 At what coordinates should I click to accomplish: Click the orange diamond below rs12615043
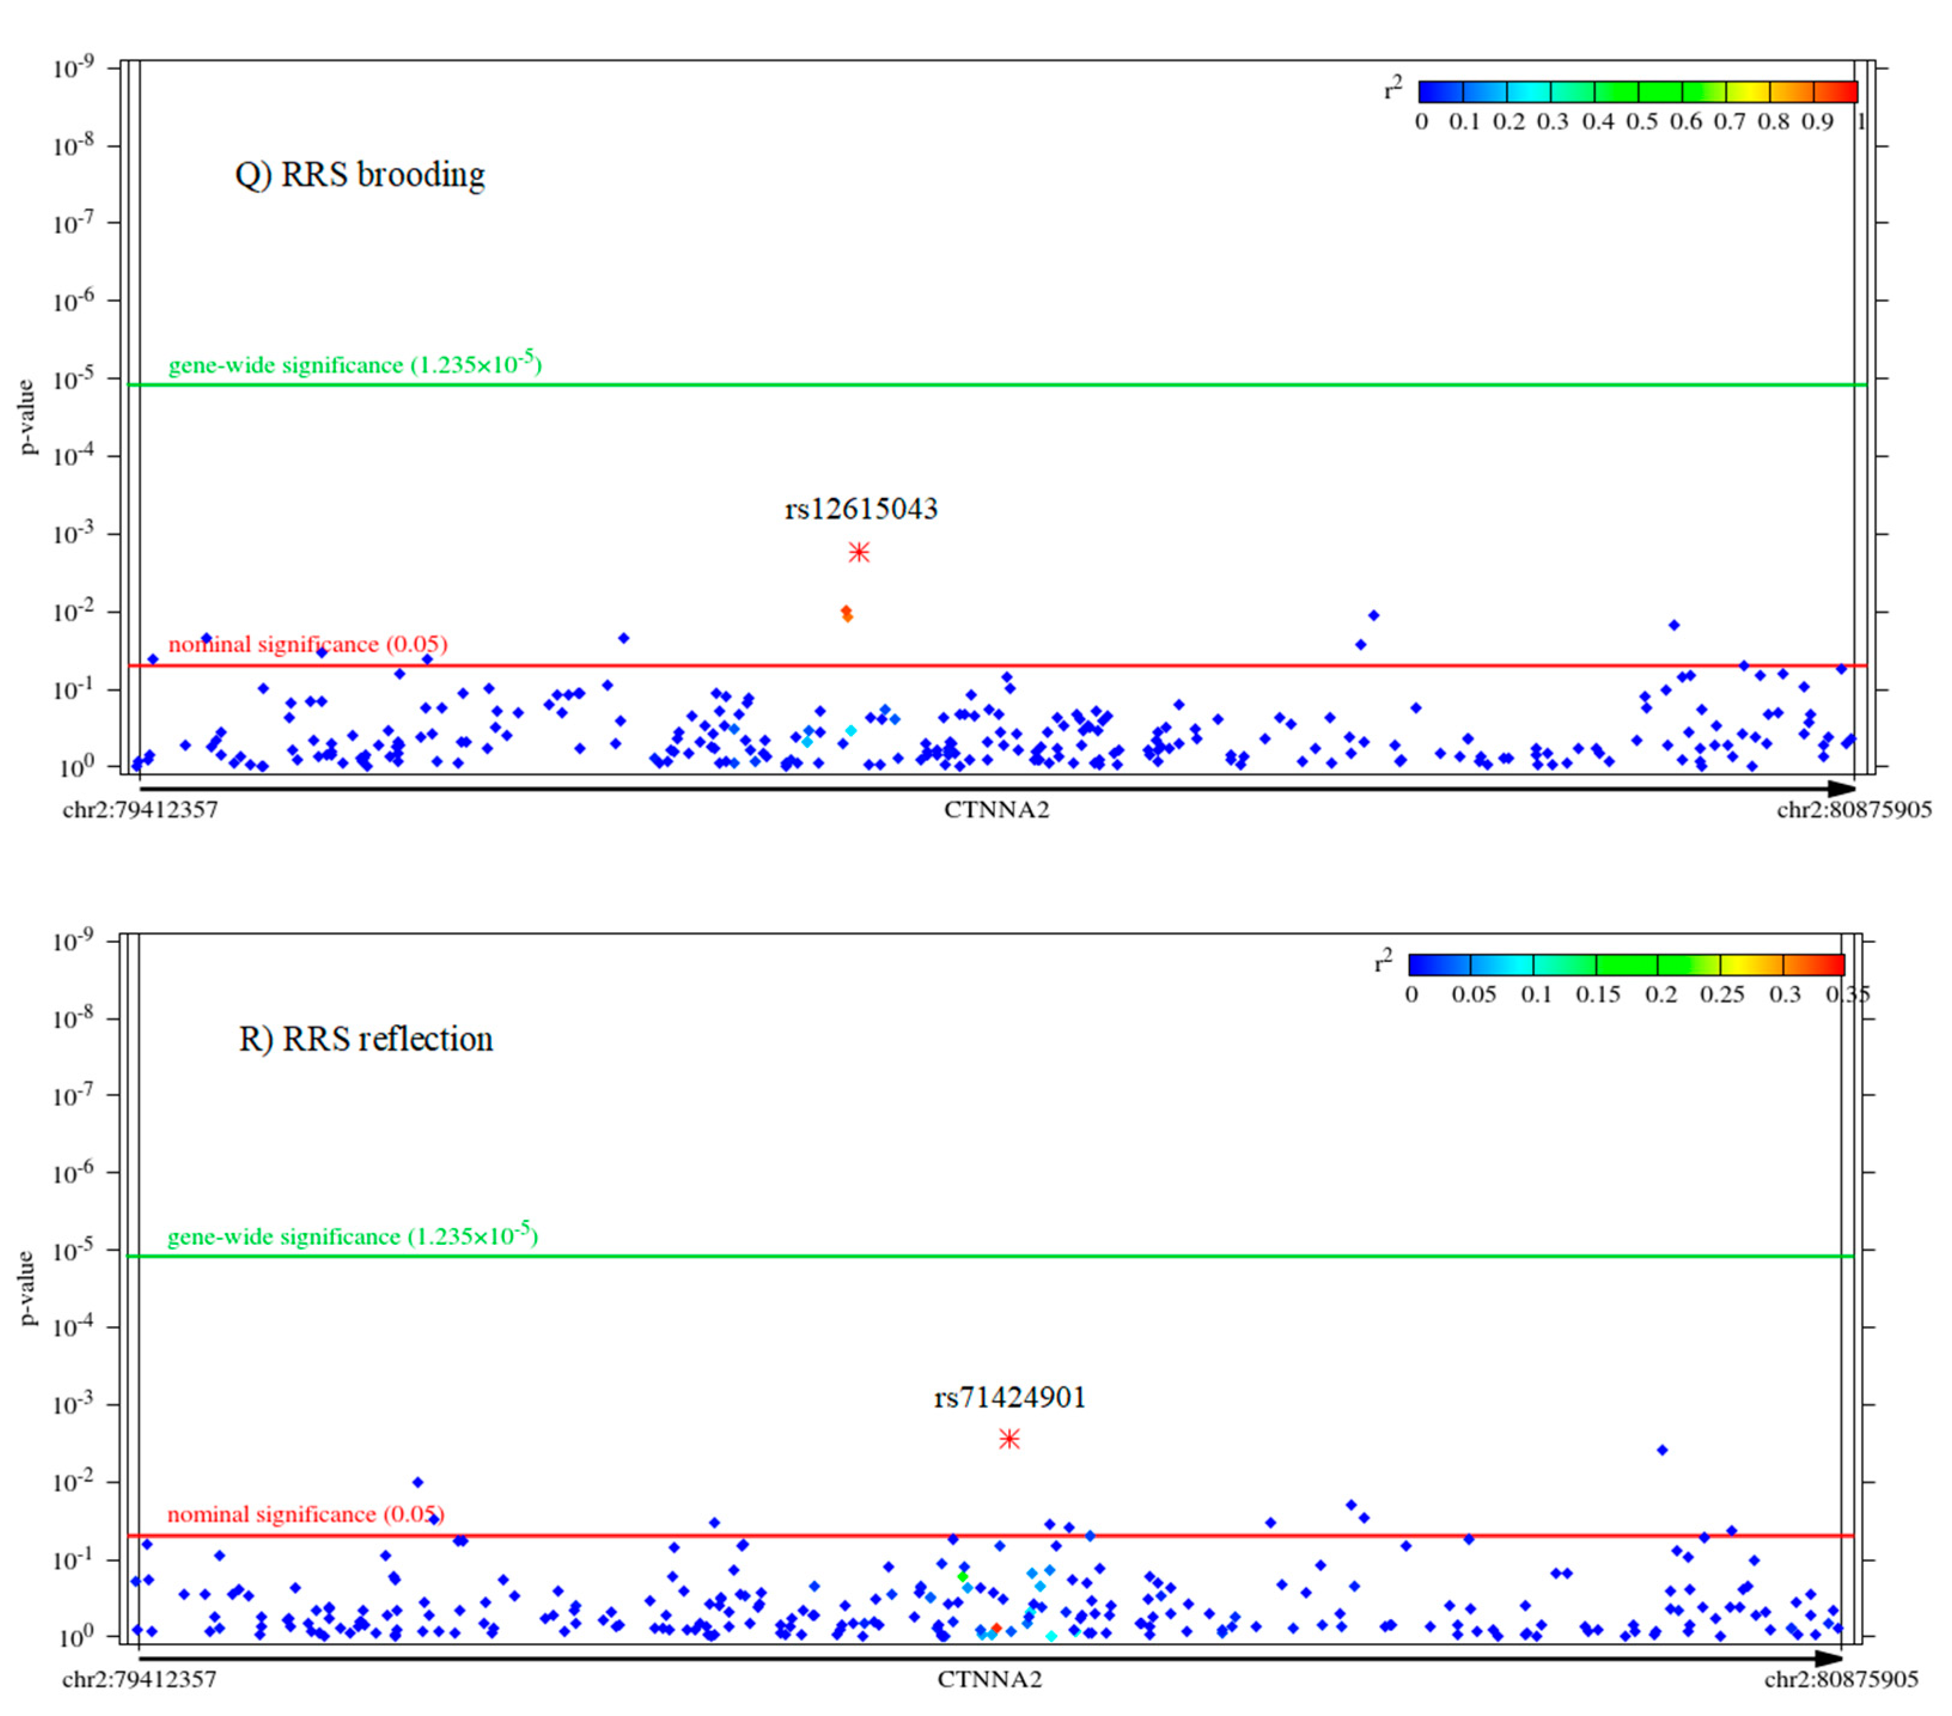click(846, 613)
